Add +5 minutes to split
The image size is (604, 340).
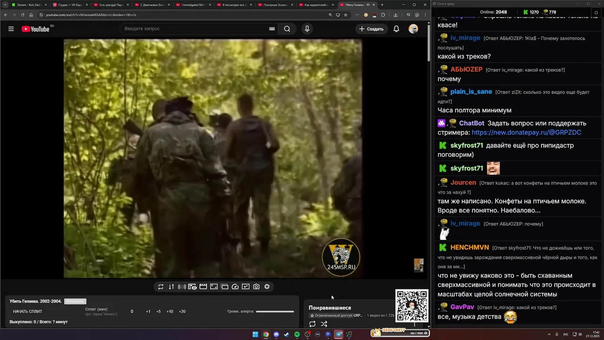click(x=159, y=312)
